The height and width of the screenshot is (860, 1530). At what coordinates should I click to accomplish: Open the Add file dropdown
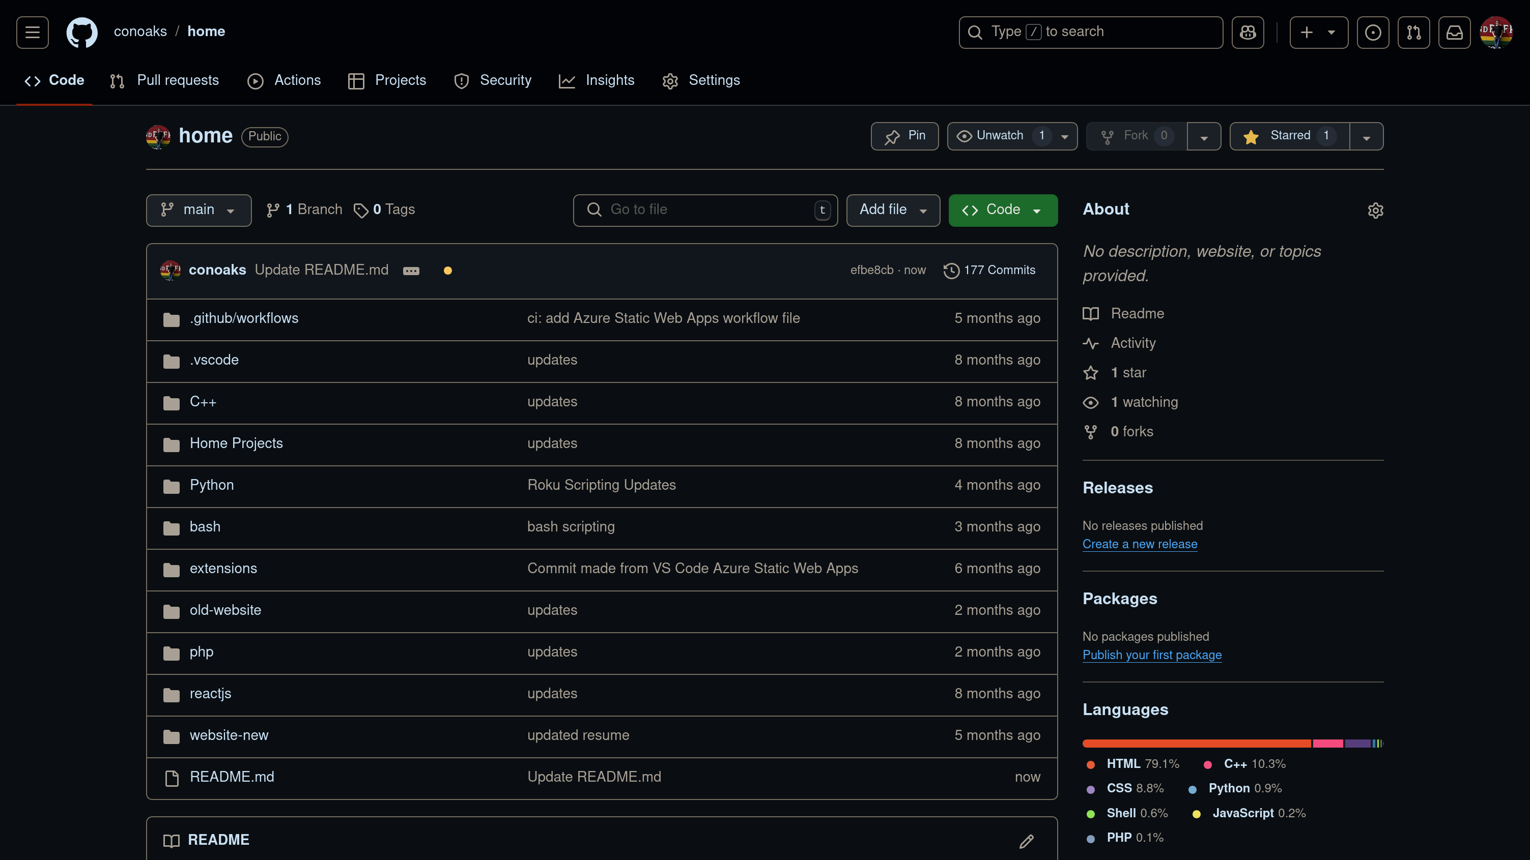893,210
